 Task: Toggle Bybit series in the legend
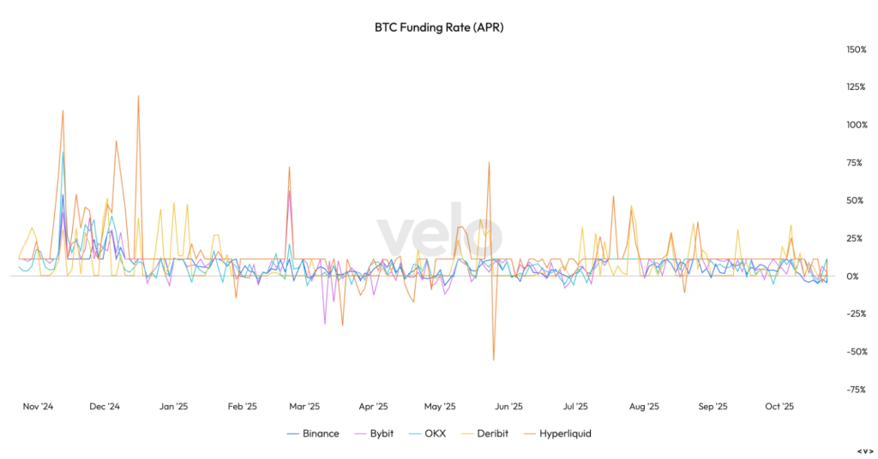tap(378, 433)
